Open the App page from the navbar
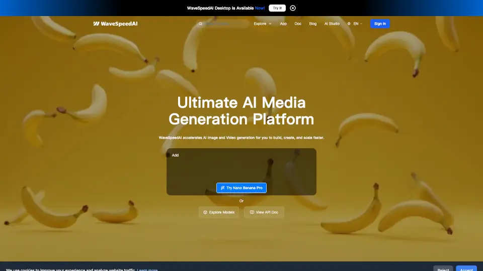This screenshot has height=271, width=483. pyautogui.click(x=283, y=24)
